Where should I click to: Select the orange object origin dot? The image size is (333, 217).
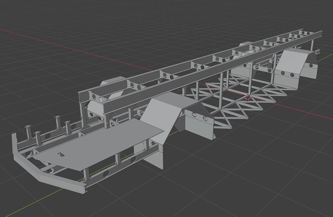pyautogui.click(x=107, y=123)
